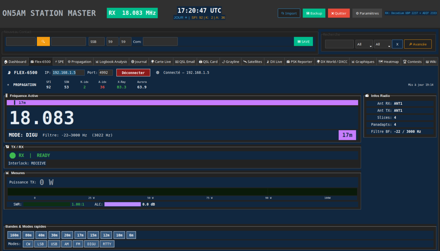Switch to Carte Live tab
This screenshot has width=440, height=251.
pos(161,61)
